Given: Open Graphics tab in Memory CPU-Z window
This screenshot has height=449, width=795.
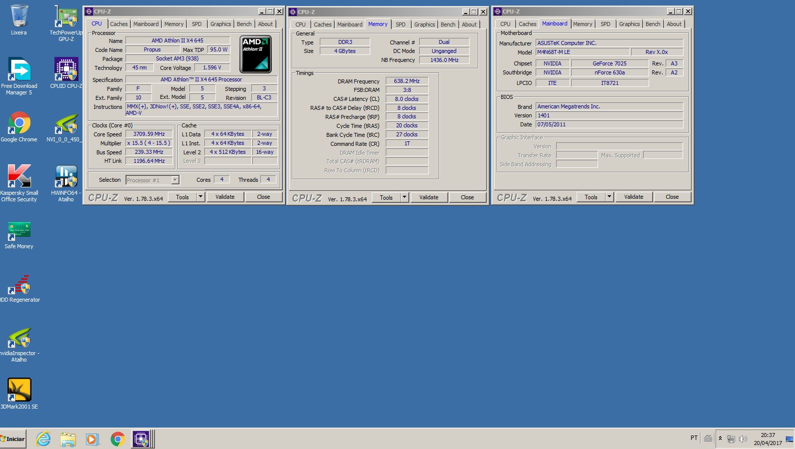Looking at the screenshot, I should pos(425,24).
